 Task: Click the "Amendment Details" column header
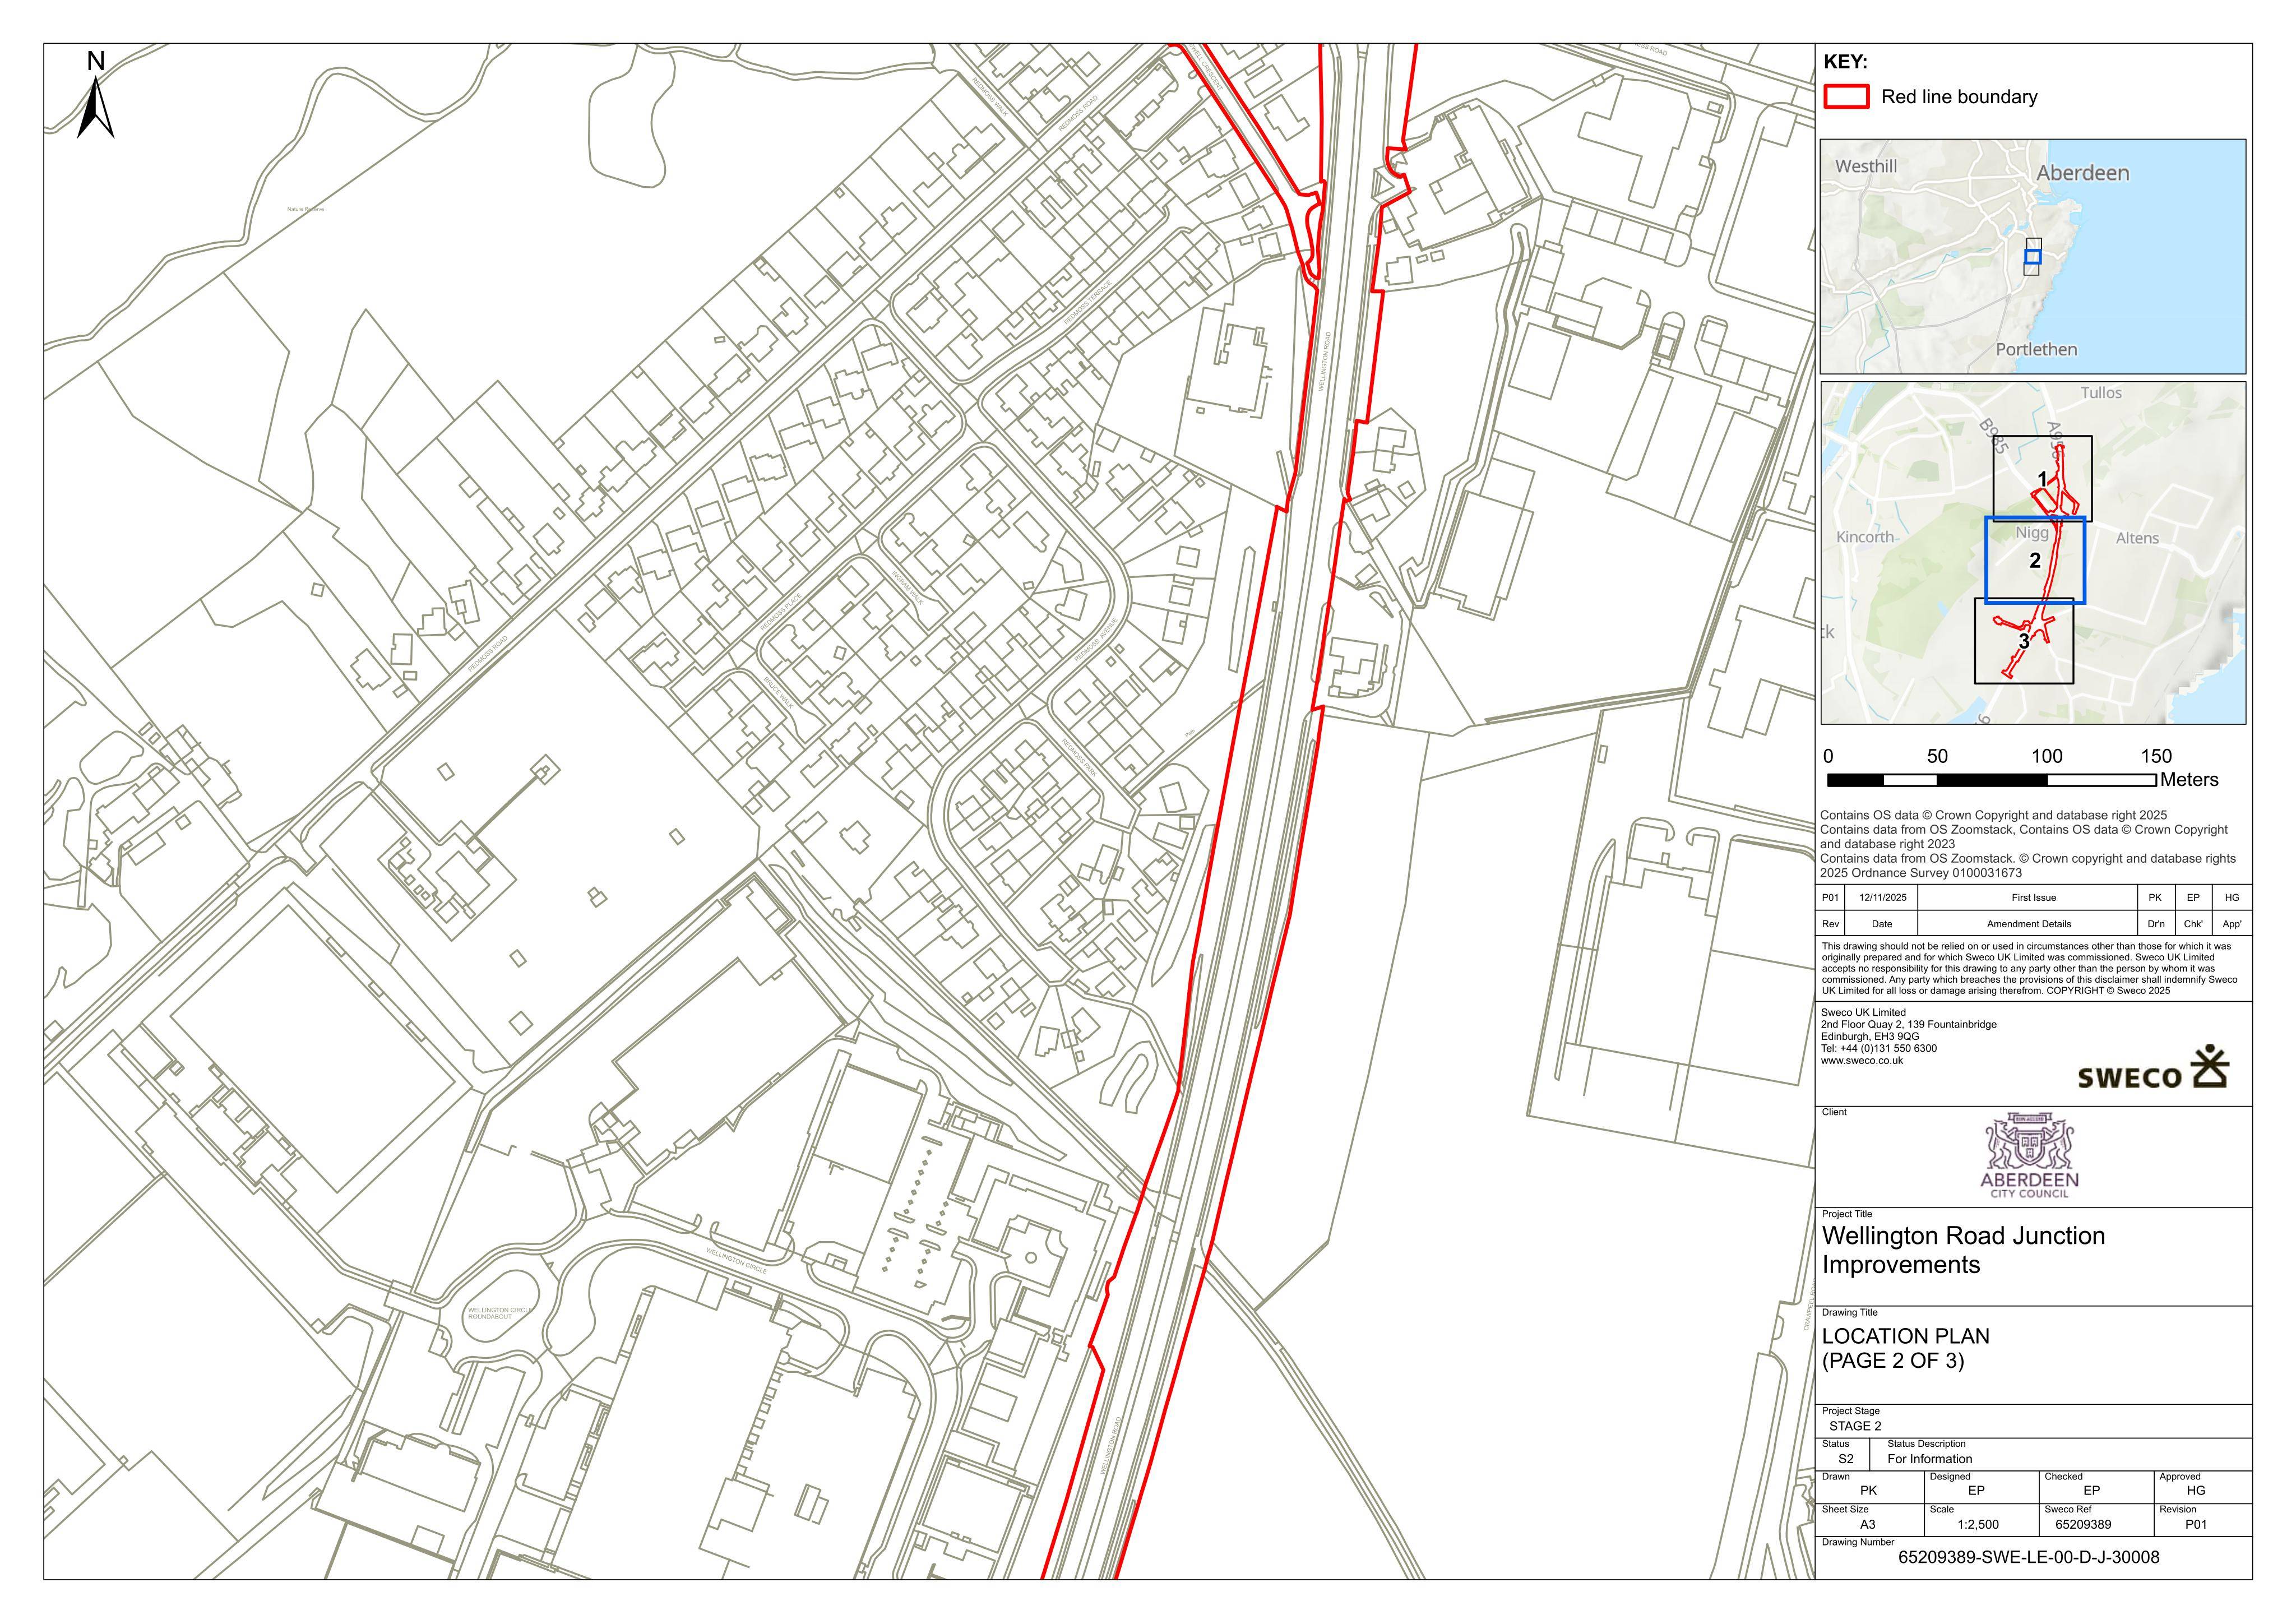tap(2028, 924)
